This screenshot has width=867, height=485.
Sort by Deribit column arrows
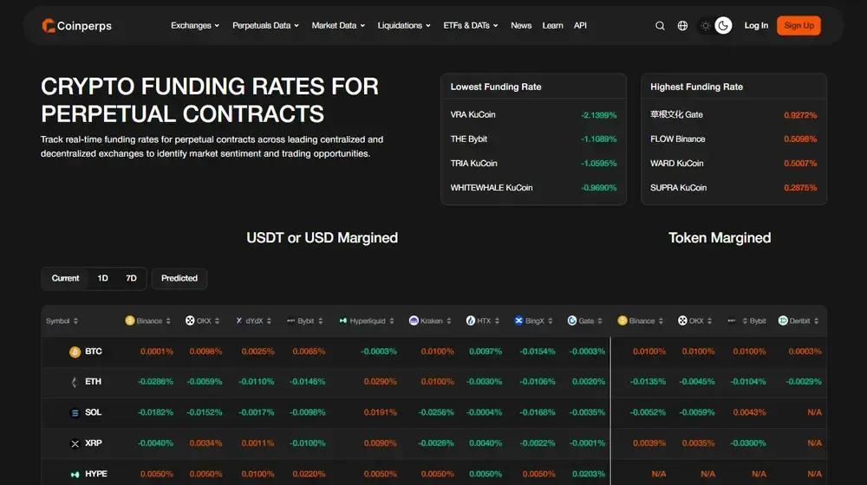(x=816, y=321)
